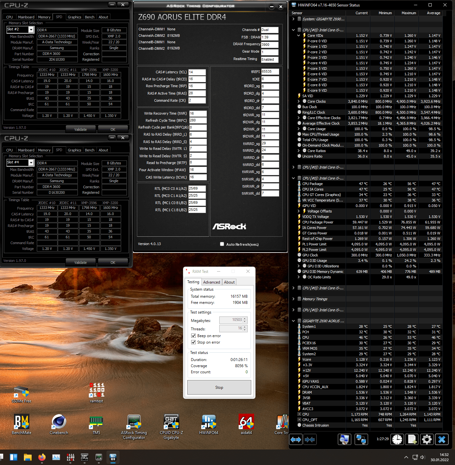Collapse the GIGABYTE Z690 AORUS sensor group

pos(293,321)
